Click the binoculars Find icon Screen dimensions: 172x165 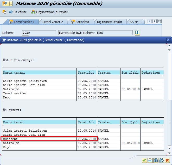pyautogui.click(x=156, y=160)
